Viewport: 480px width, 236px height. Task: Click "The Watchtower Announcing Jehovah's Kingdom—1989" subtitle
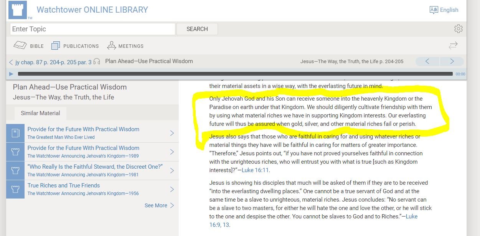[83, 156]
